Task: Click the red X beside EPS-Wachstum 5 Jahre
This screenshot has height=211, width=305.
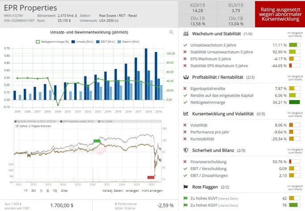Action: pyautogui.click(x=185, y=59)
